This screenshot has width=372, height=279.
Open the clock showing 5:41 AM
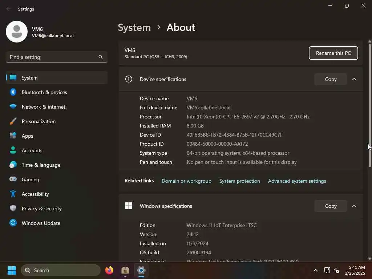355,270
